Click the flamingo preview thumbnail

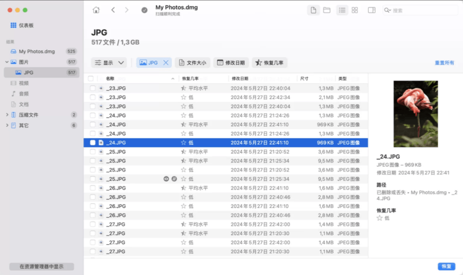(416, 113)
